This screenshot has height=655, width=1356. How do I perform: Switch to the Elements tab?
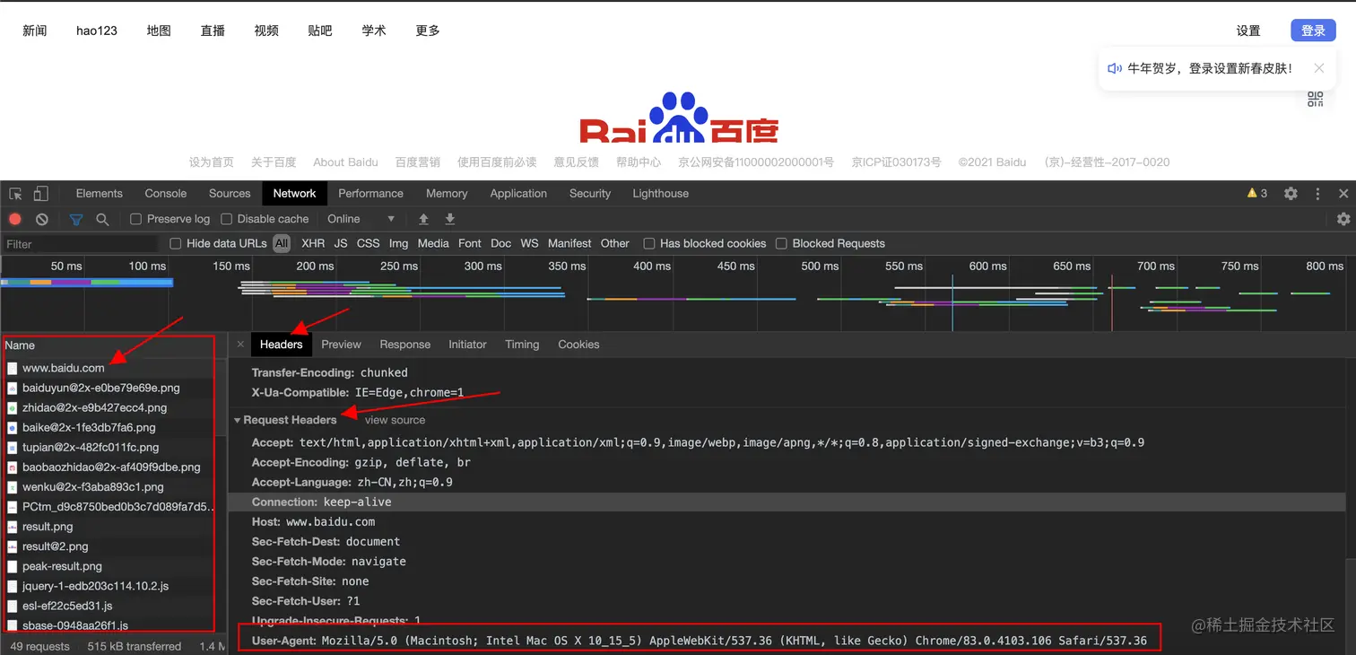100,193
